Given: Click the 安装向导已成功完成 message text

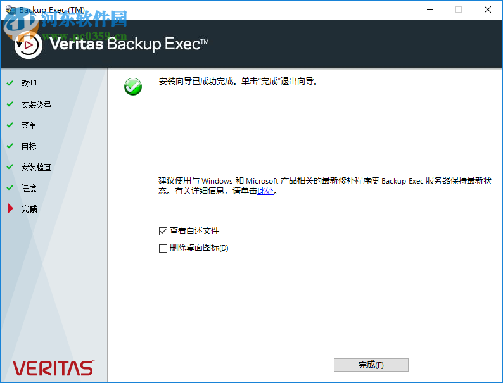Looking at the screenshot, I should point(238,82).
